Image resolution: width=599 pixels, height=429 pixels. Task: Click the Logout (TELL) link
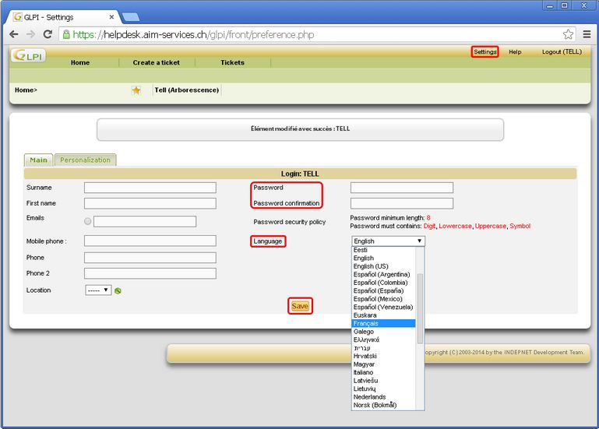(562, 51)
